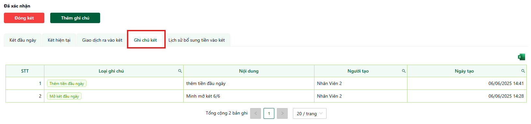The height and width of the screenshot is (124, 531).
Task: Open search filter in Ngày tạo column
Action: tap(523, 71)
